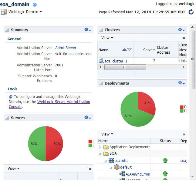This screenshot has height=181, width=196.
Task: Show more Deployments toolbar options
Action: coord(184,134)
